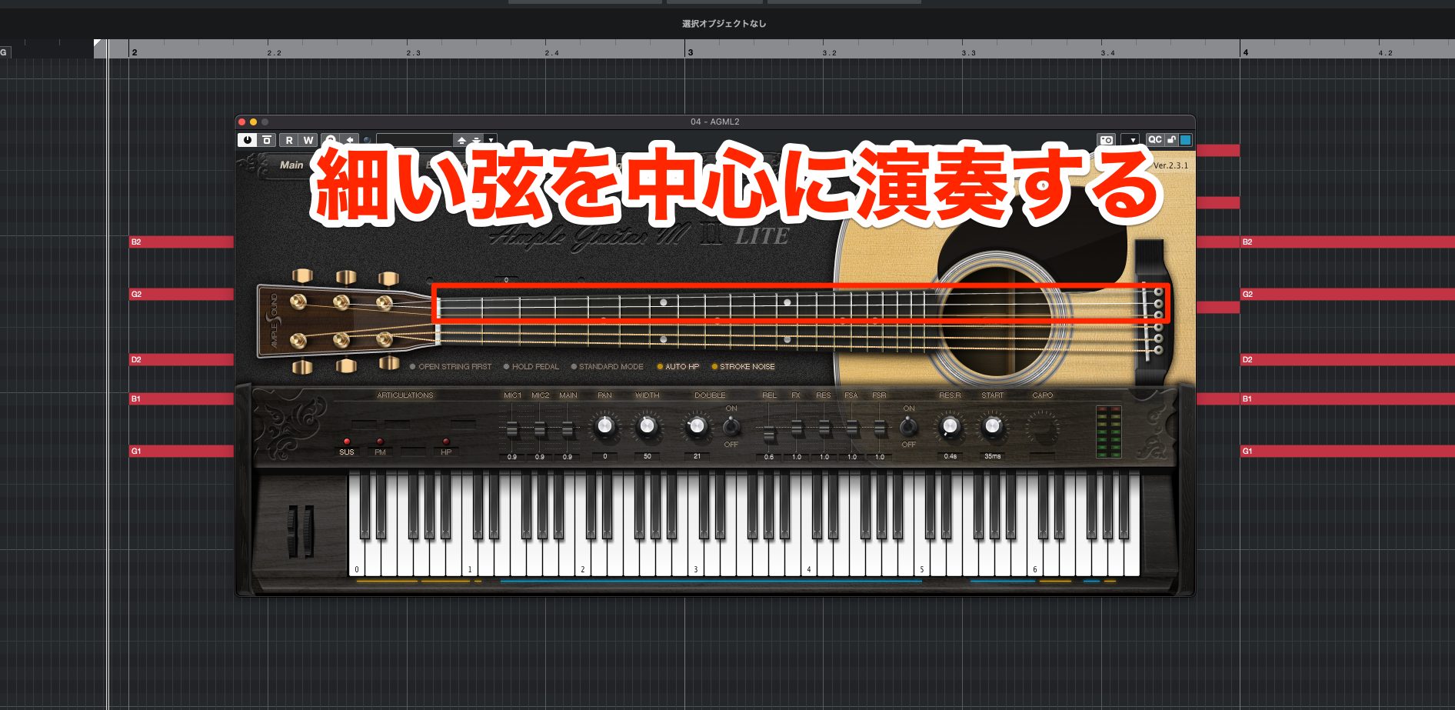The height and width of the screenshot is (710, 1455).
Task: Click the START knob
Action: tap(993, 426)
